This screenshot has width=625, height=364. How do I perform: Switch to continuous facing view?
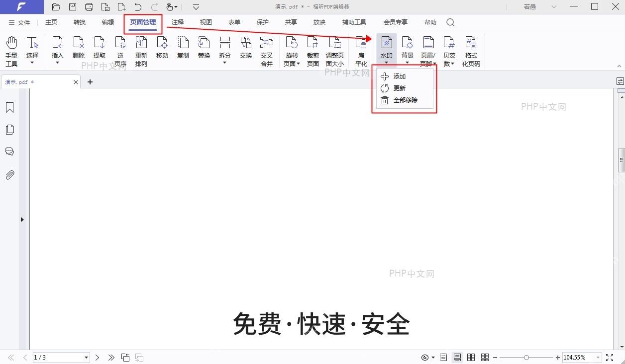pyautogui.click(x=485, y=358)
